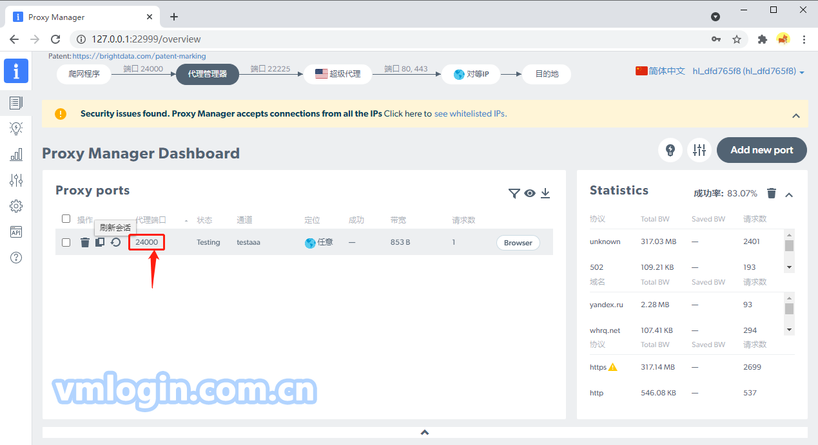This screenshot has height=445, width=818.
Task: Refresh sessions for port 24000
Action: point(115,243)
